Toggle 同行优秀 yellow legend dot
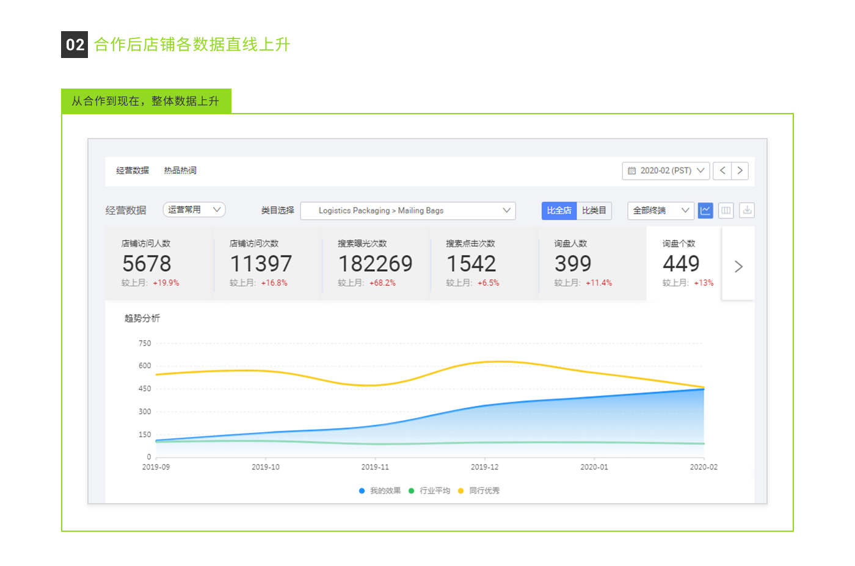This screenshot has height=566, width=855. coord(460,491)
